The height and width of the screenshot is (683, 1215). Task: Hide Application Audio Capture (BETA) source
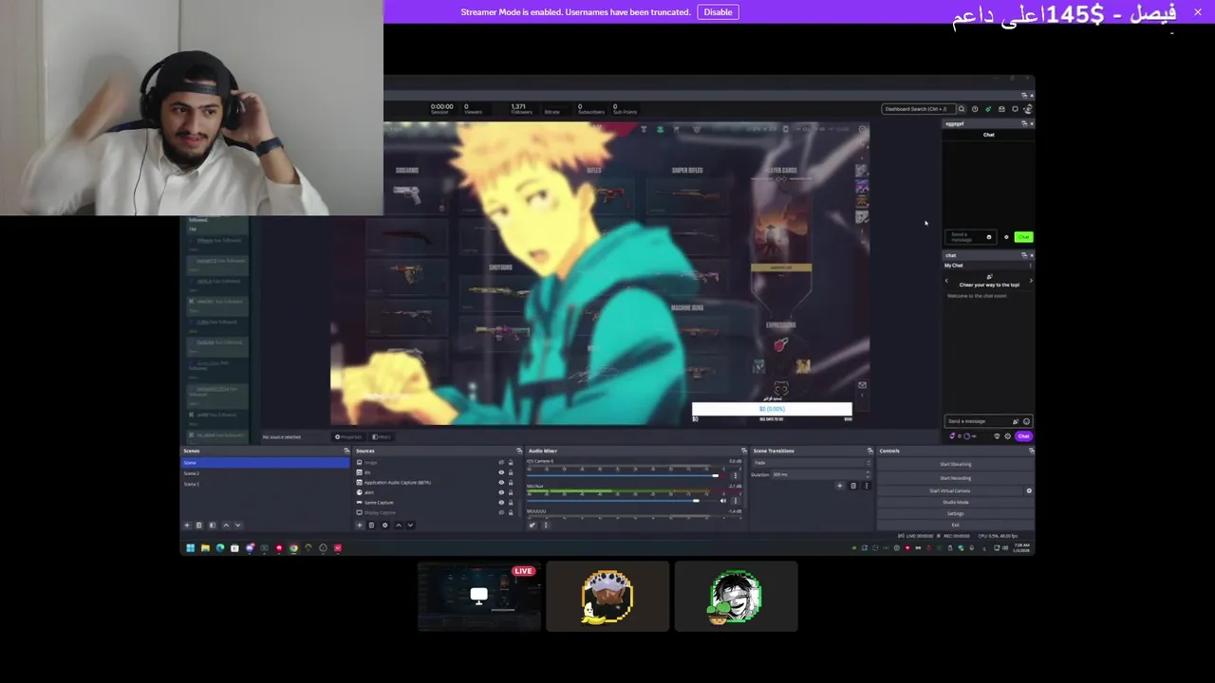point(501,482)
